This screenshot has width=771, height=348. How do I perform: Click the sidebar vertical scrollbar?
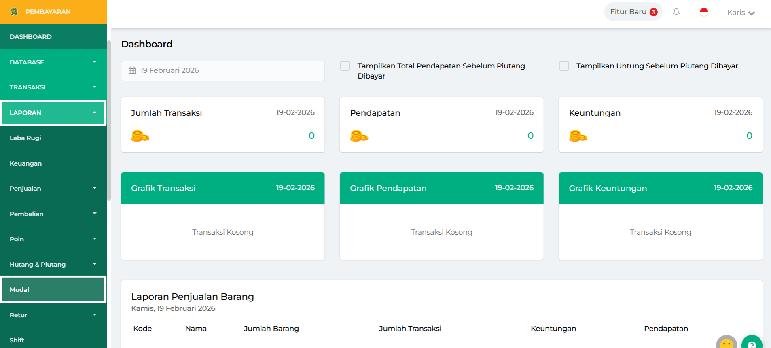108,121
